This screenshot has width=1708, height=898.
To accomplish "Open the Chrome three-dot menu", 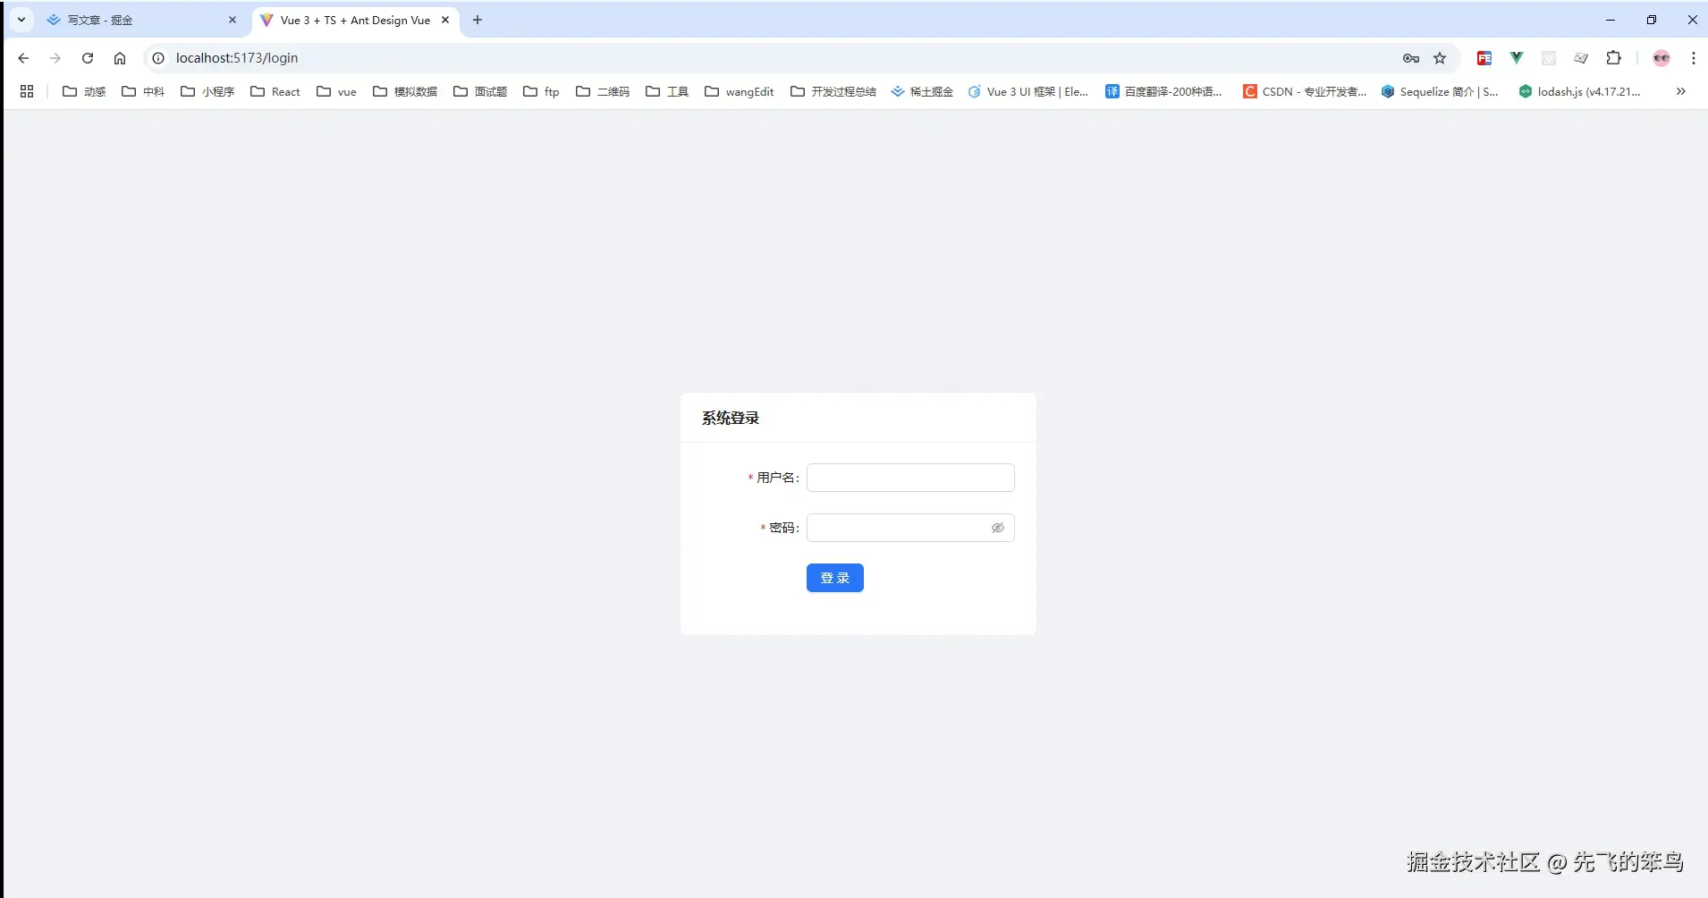I will point(1691,57).
